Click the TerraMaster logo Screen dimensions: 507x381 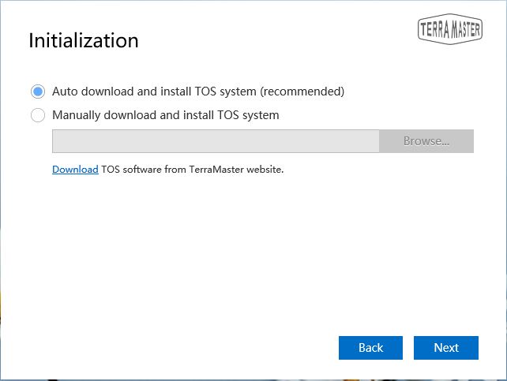(x=449, y=28)
